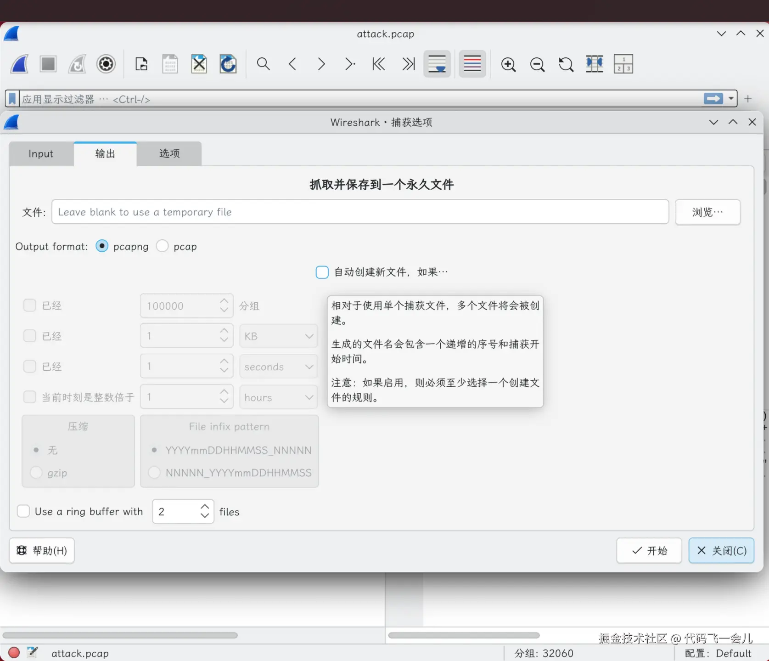Screen dimensions: 769x661
Task: Select 无 compression radio button
Action: click(36, 450)
